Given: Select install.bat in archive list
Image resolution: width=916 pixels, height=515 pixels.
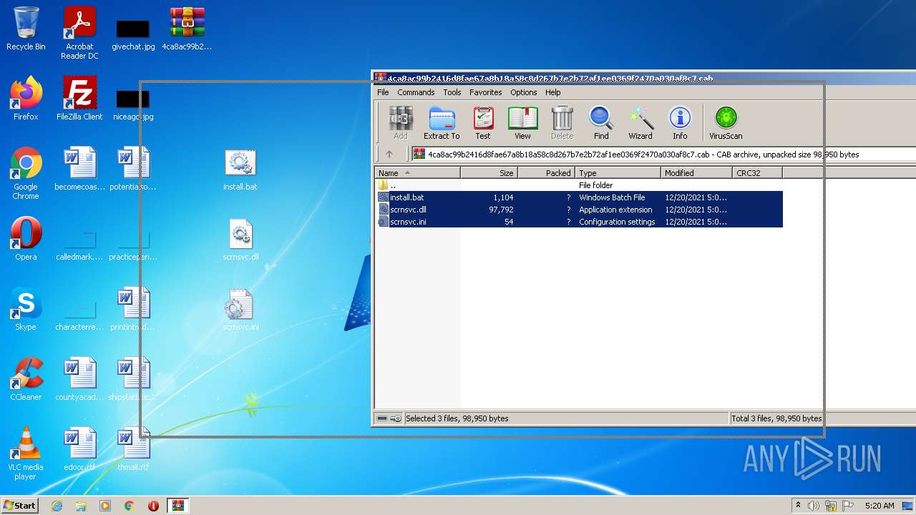Looking at the screenshot, I should [x=579, y=197].
